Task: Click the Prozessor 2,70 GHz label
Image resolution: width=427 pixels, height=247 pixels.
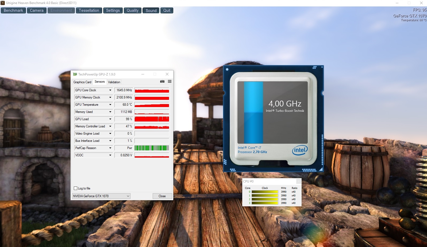Action: pyautogui.click(x=252, y=152)
